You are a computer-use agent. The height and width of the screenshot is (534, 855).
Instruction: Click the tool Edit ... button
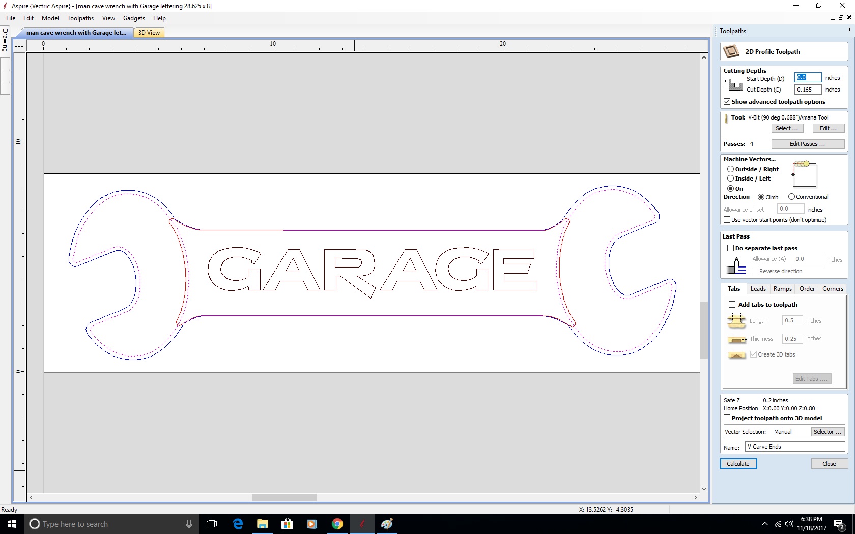coord(828,128)
